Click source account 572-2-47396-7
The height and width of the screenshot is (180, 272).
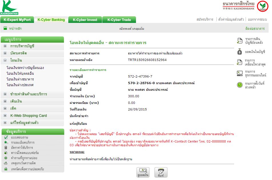coord(140,76)
